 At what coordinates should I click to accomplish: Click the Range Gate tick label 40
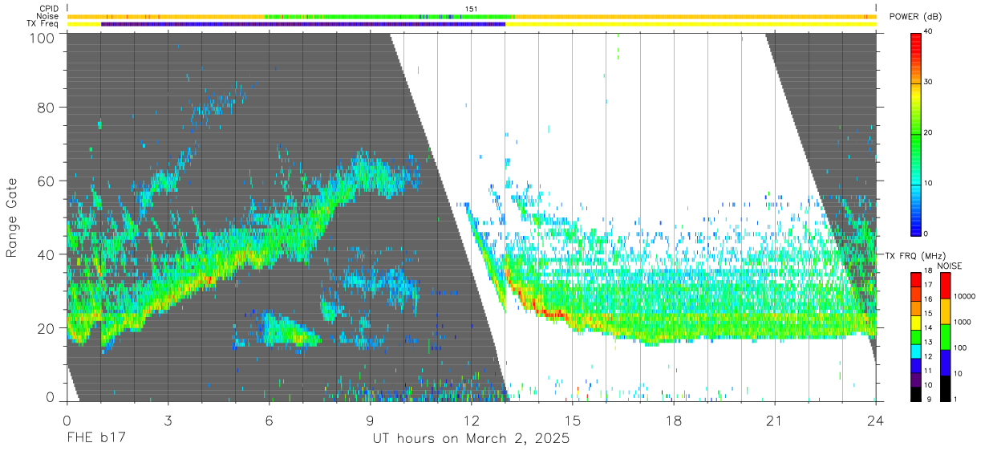tap(47, 254)
